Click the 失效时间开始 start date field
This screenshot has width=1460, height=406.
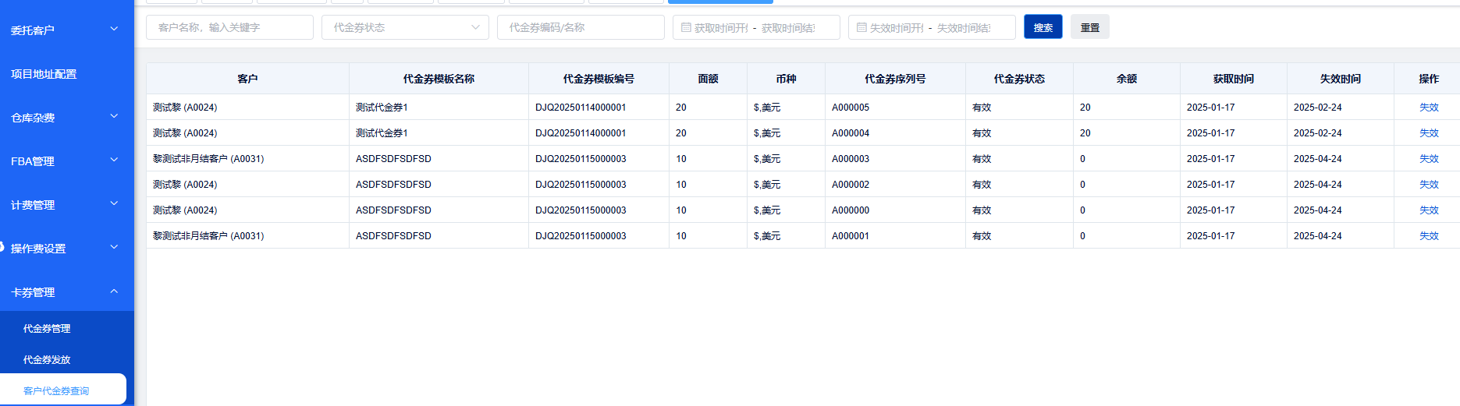[897, 27]
